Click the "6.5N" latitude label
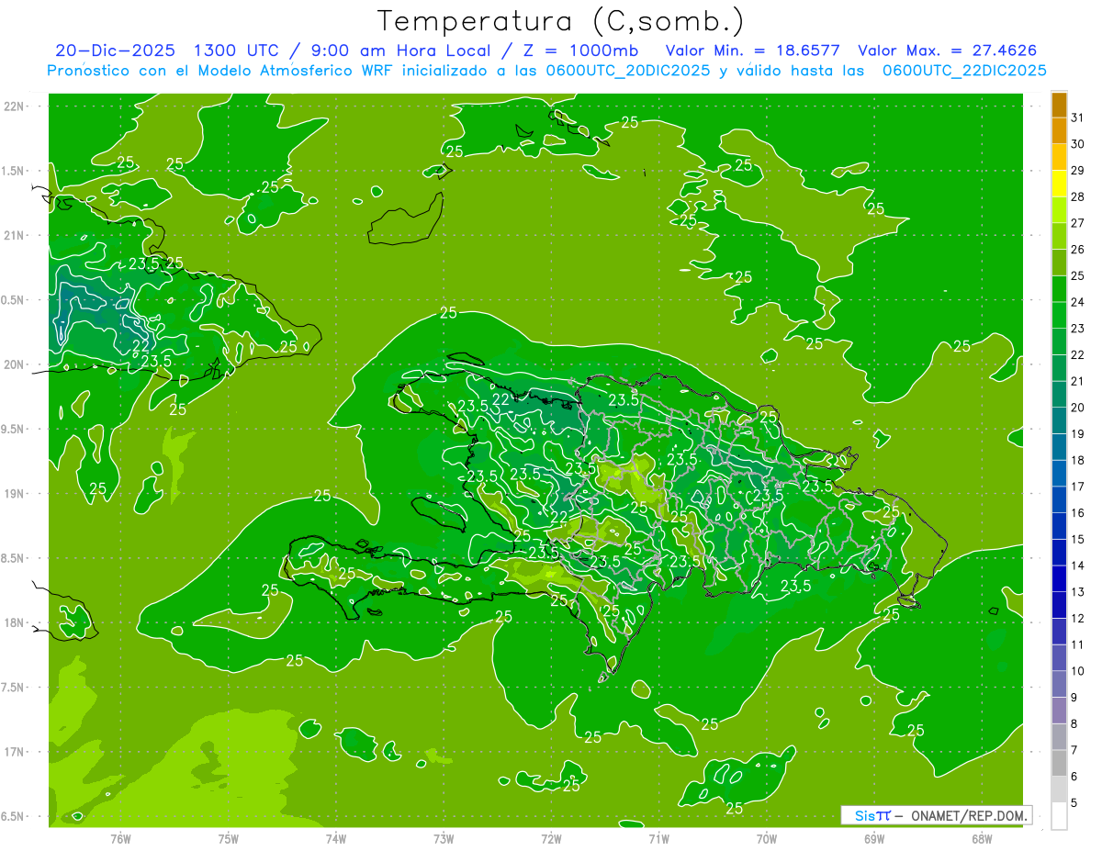Screen dimensions: 1102x851 pos(14,816)
